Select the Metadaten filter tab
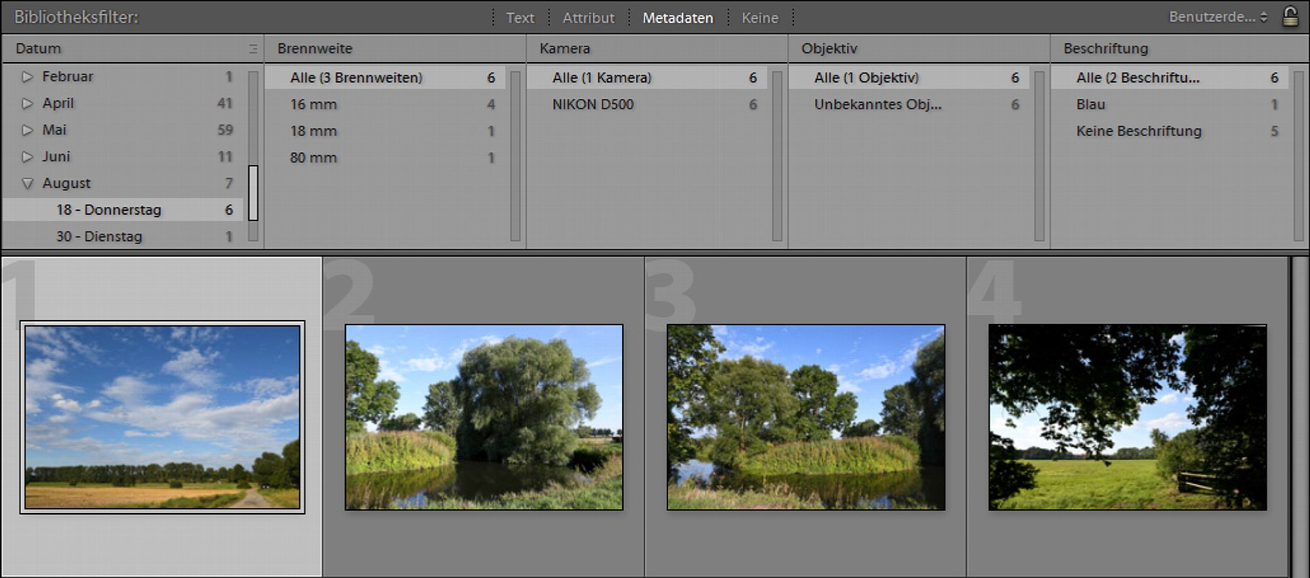The image size is (1310, 578). (x=677, y=18)
